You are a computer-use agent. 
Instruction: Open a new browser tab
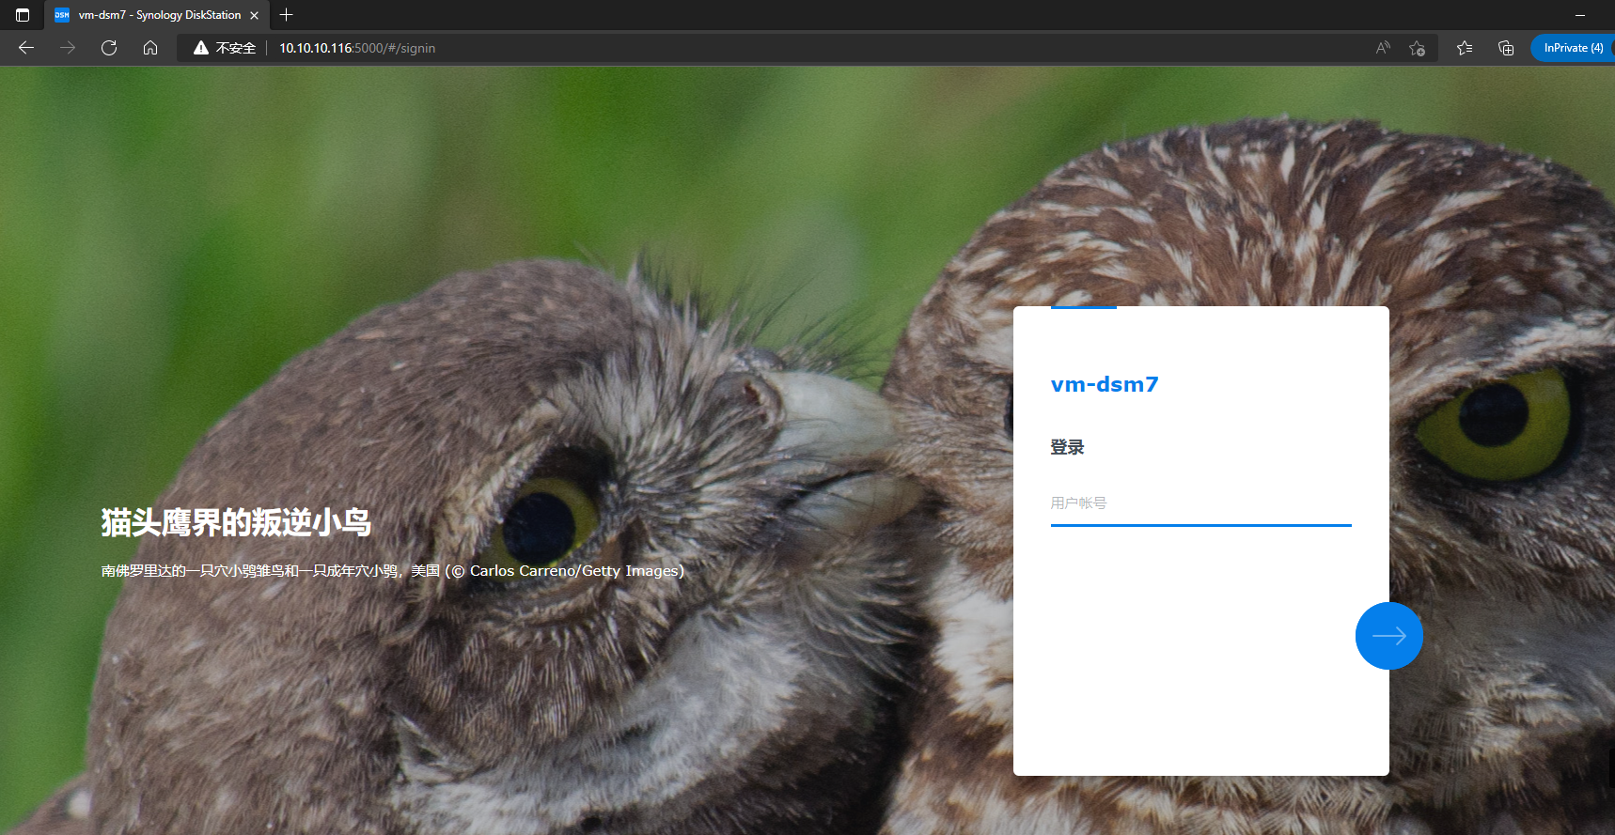tap(287, 15)
